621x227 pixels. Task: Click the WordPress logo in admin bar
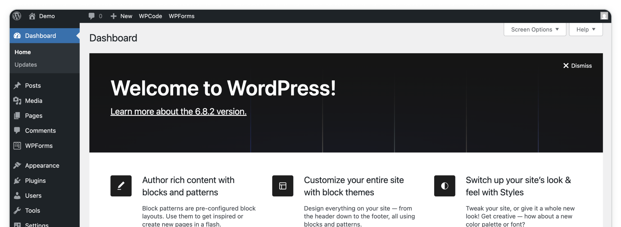(17, 16)
